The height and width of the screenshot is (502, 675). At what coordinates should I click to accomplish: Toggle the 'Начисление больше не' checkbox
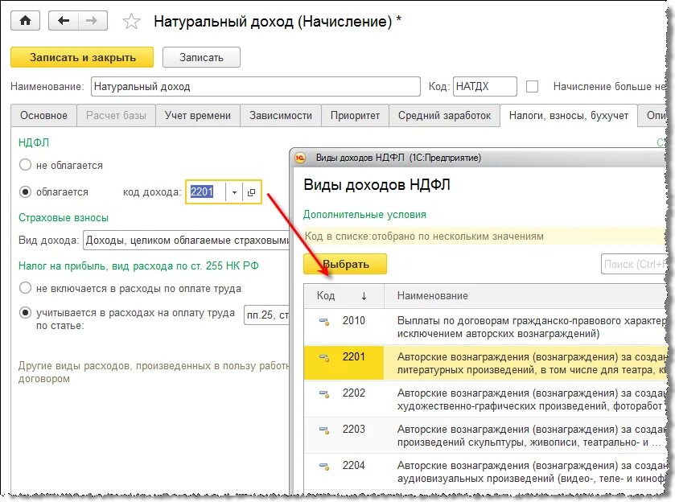point(532,87)
